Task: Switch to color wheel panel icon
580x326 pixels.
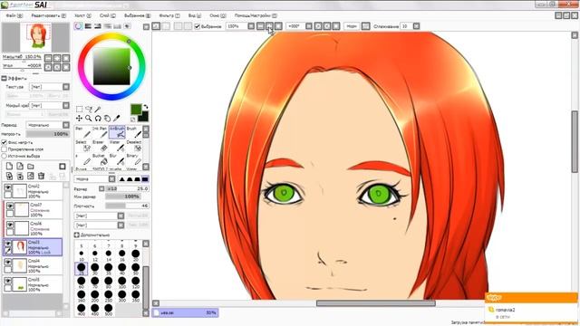Action: click(78, 26)
